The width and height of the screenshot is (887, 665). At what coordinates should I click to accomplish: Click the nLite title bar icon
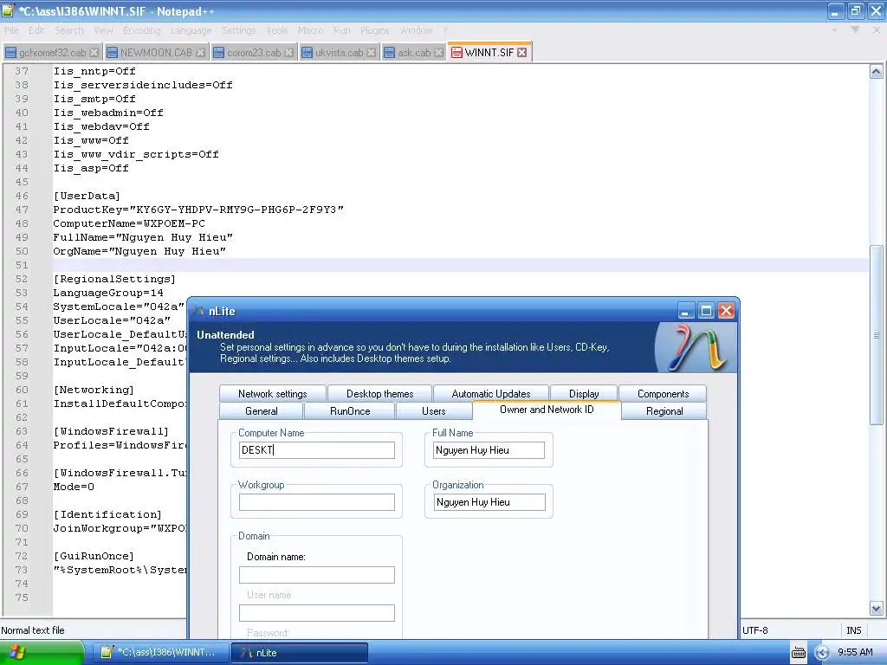pyautogui.click(x=198, y=311)
